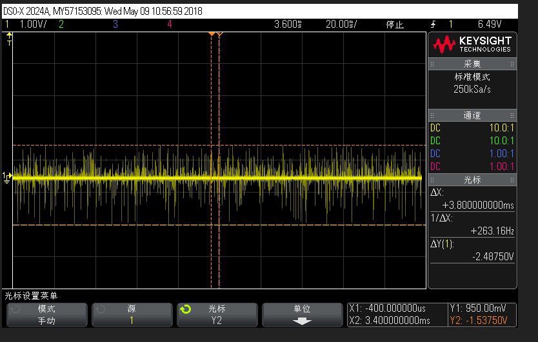Select the 20.00ms/ timebase setting
This screenshot has height=342, width=538.
(x=341, y=24)
